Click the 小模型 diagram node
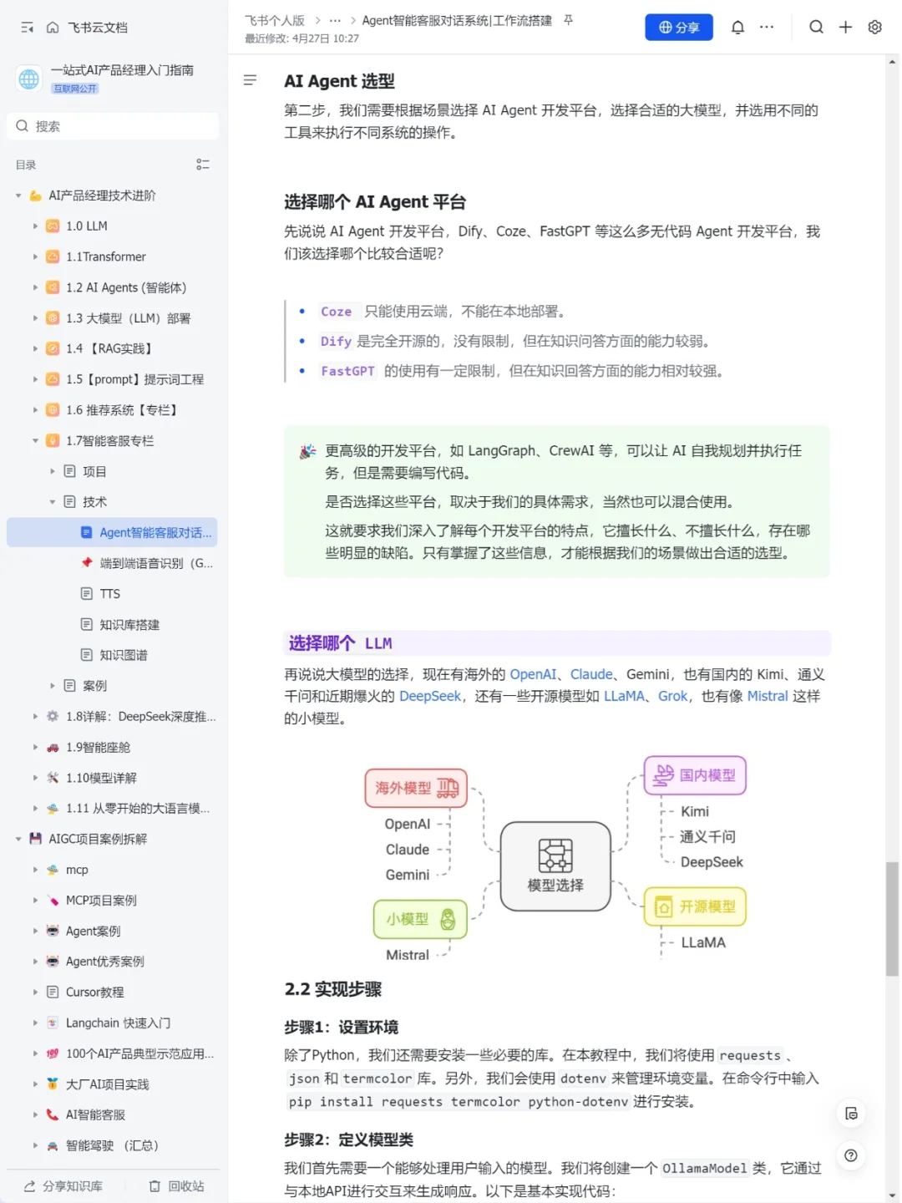 tap(420, 919)
